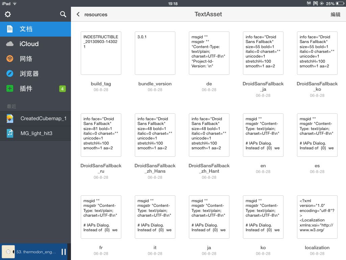This screenshot has height=260, width=346.
Task: Click the iCloud cloud icon
Action: (10, 44)
